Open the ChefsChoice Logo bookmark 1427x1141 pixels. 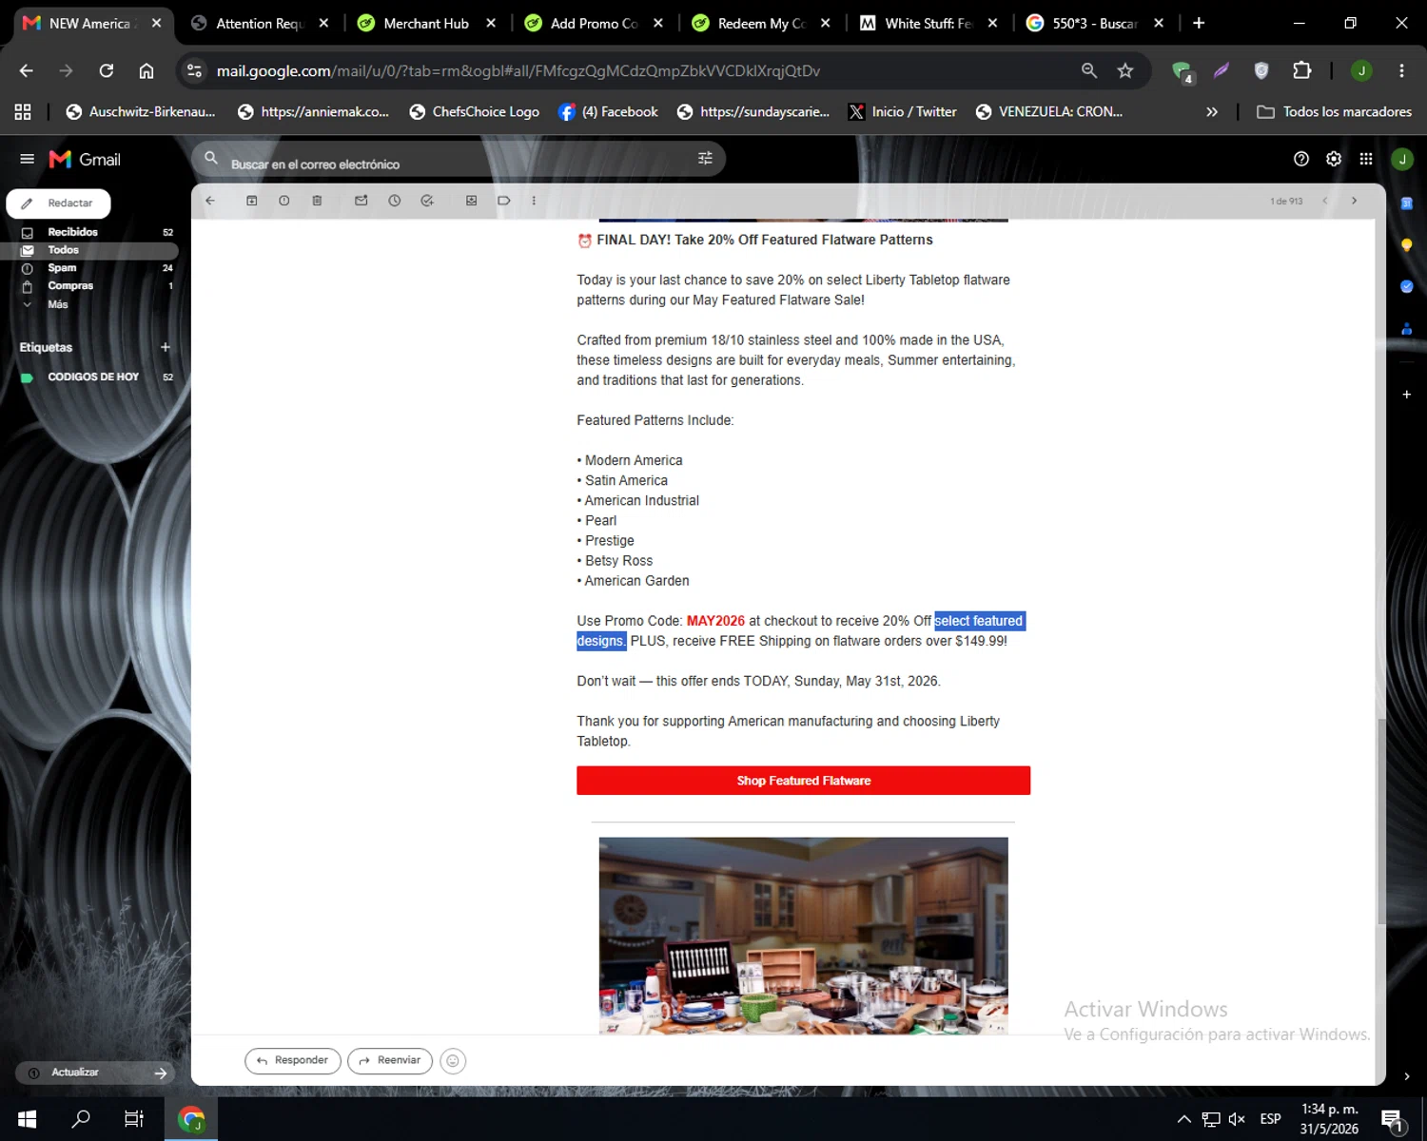point(474,111)
